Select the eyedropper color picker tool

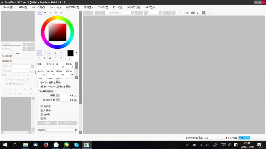61,58
